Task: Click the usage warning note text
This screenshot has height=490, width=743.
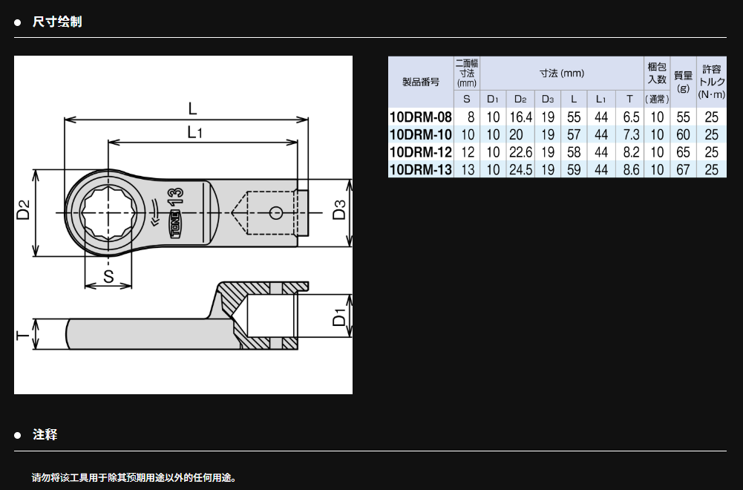Action: (134, 477)
